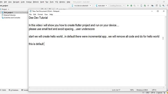Click the Notepad title bar document icon
168x94 pixels.
coord(30,11)
